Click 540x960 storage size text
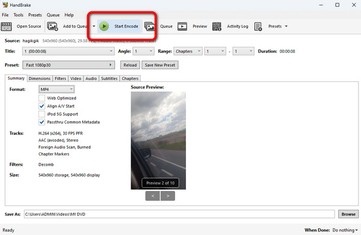This screenshot has width=361, height=235. (69, 175)
